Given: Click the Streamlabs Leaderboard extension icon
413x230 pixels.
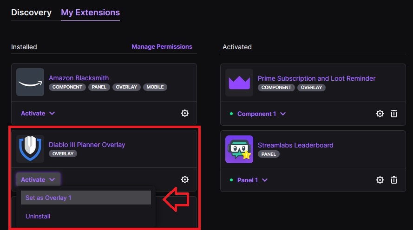Looking at the screenshot, I should [239, 149].
